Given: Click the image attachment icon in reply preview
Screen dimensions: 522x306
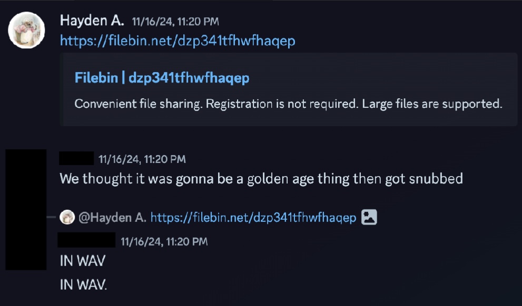Looking at the screenshot, I should pyautogui.click(x=369, y=217).
